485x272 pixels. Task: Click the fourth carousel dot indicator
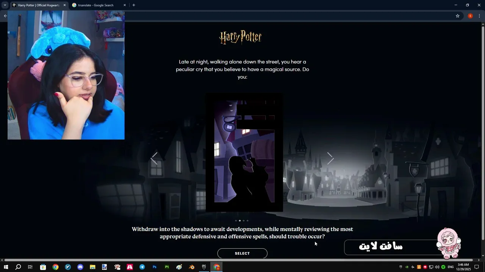[247, 221]
